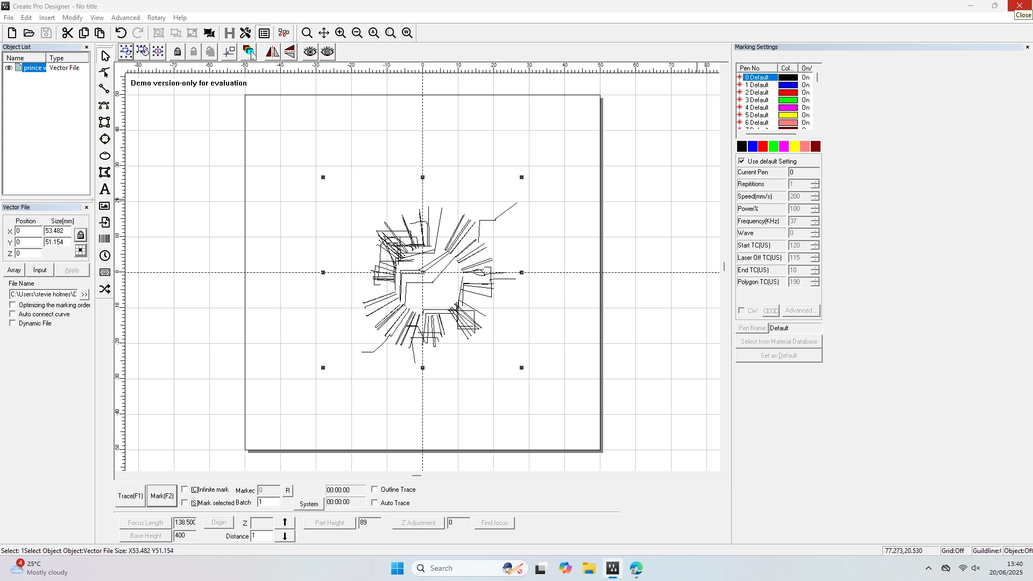Enable the Infinite mark checkbox
Screen dimensions: 1033x581
pyautogui.click(x=185, y=490)
